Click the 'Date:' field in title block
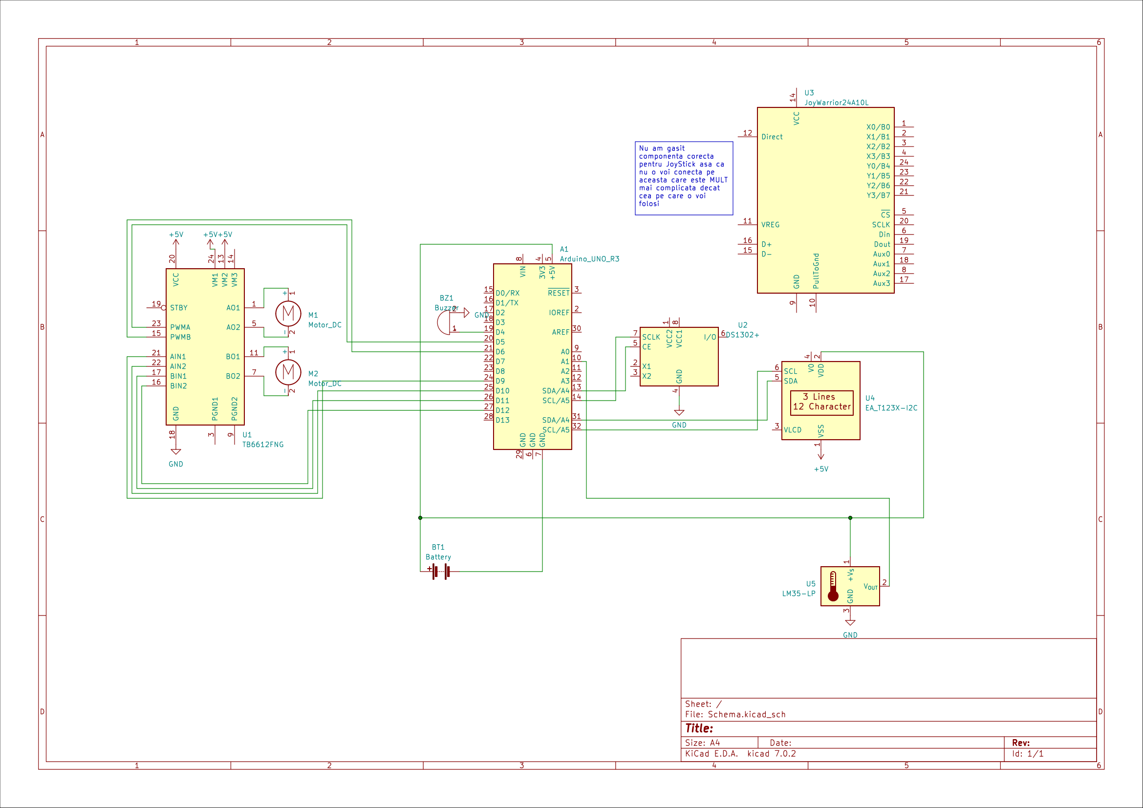This screenshot has width=1143, height=808. (x=780, y=743)
